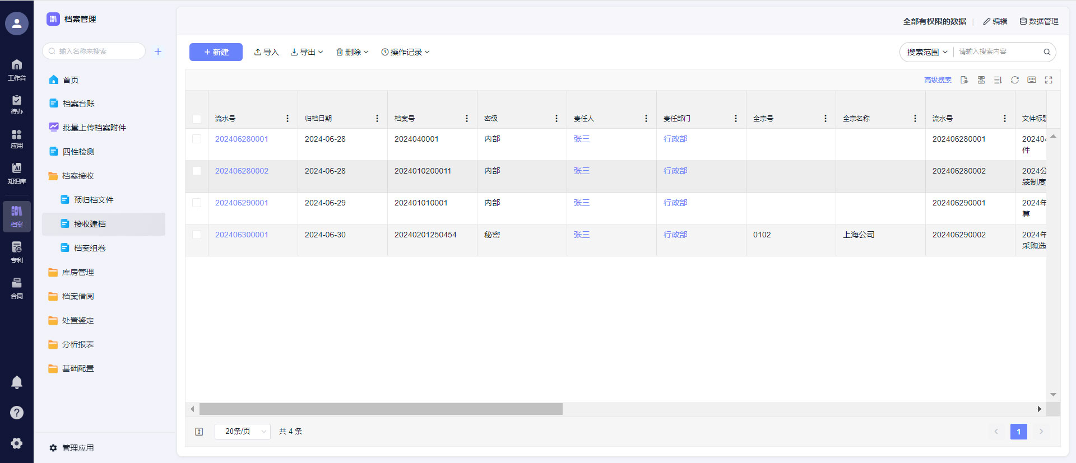Click the 请输入搜索内容 search field
Viewport: 1076px width, 463px height.
tap(998, 52)
